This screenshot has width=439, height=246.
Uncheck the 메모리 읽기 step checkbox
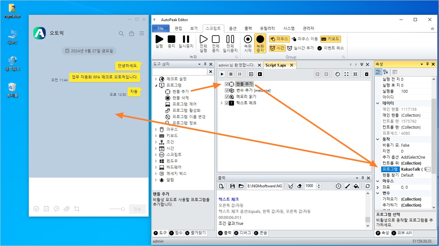tap(227, 97)
